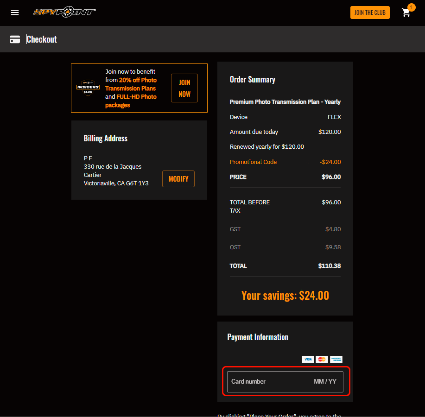Modify the billing address
The width and height of the screenshot is (425, 417).
178,179
